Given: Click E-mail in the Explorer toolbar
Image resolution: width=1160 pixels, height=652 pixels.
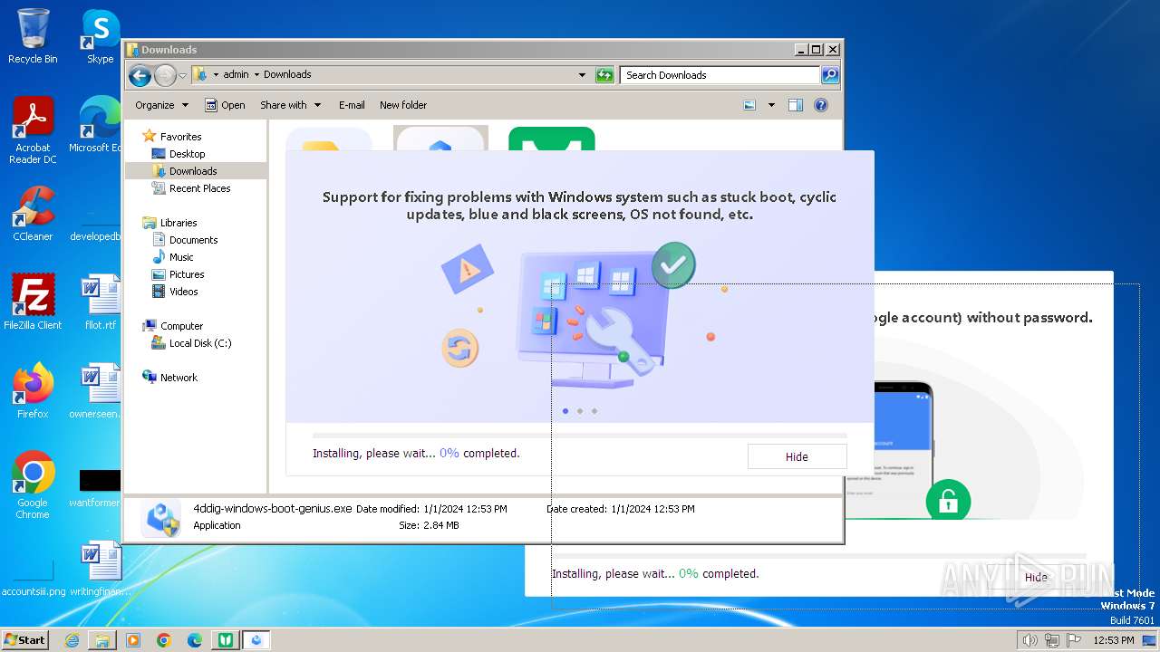Looking at the screenshot, I should 352,105.
